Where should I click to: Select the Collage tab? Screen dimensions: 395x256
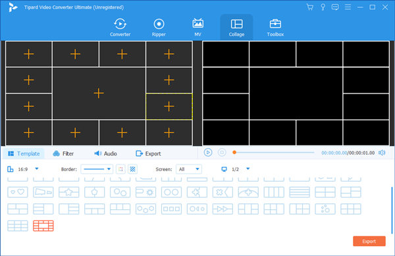pyautogui.click(x=236, y=28)
